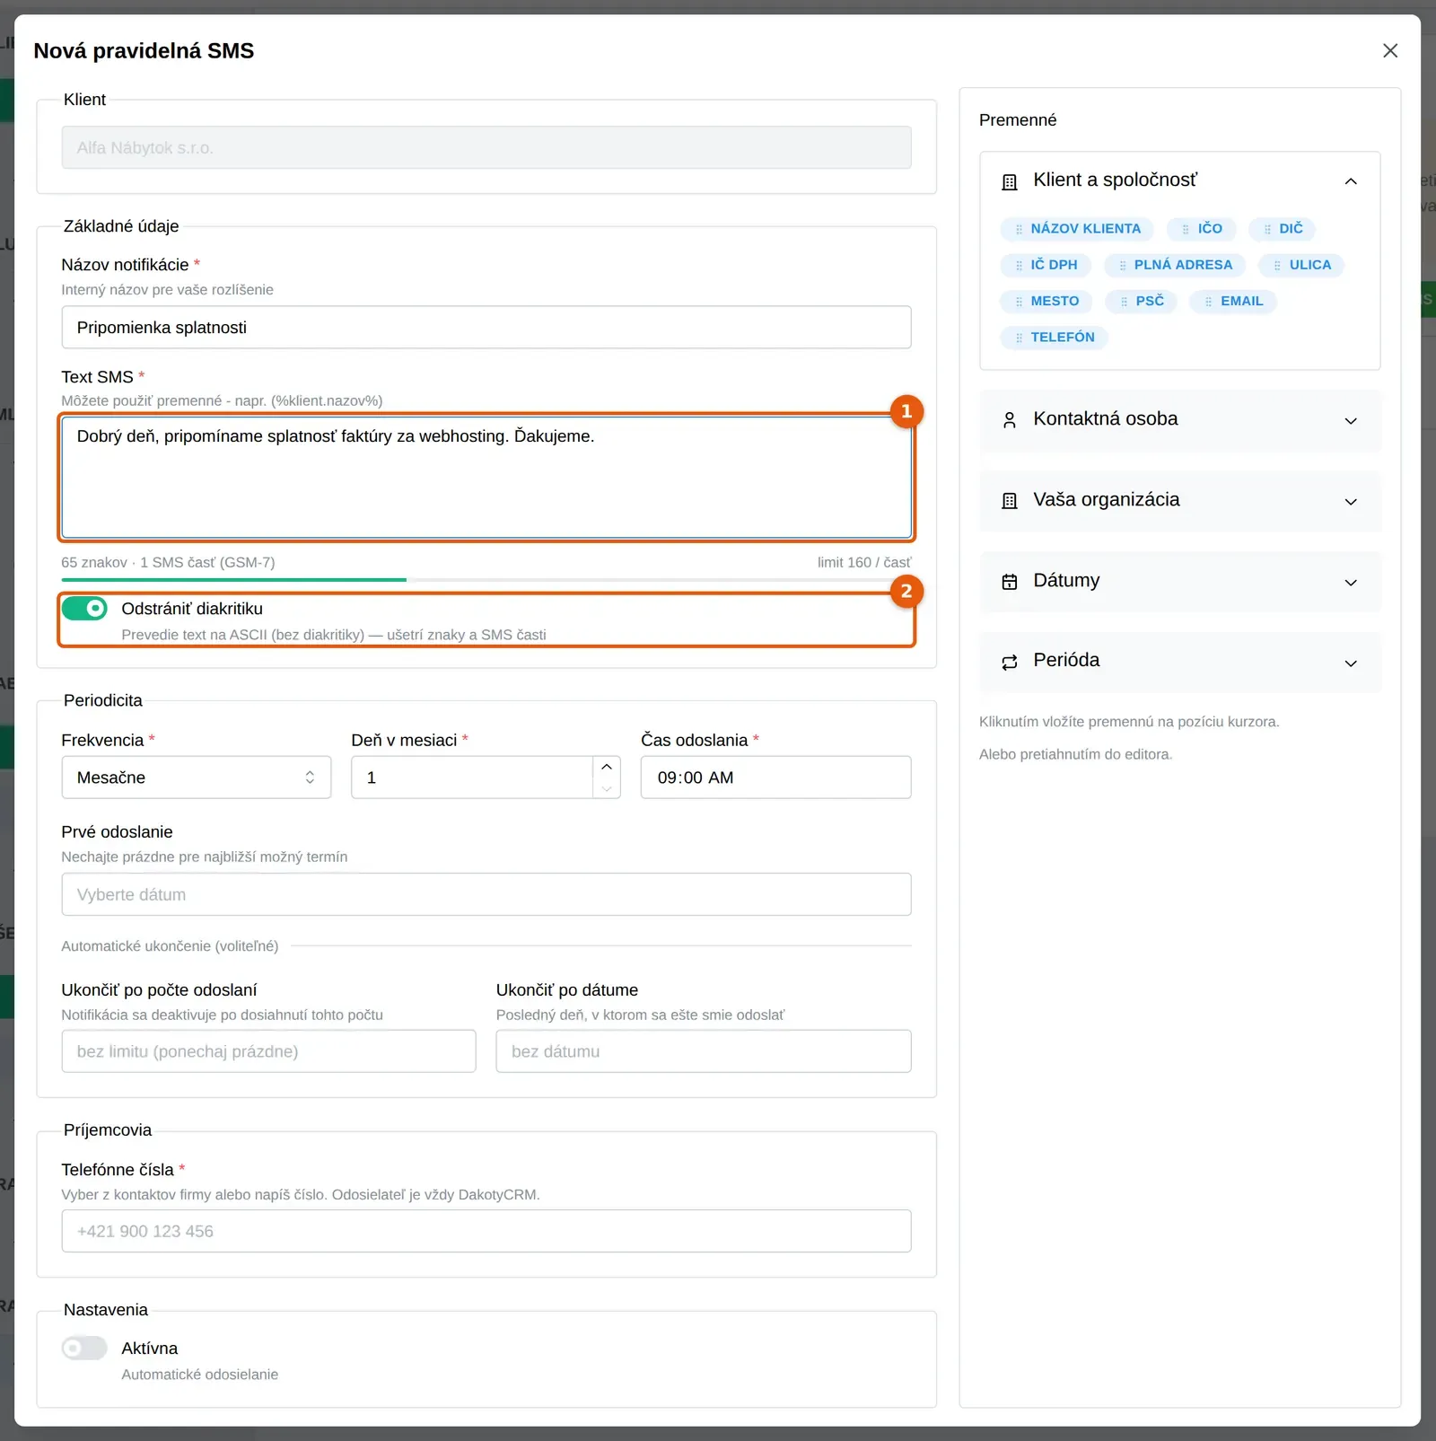
Task: Click the person icon beside Kontaktná osoba
Action: (1010, 420)
